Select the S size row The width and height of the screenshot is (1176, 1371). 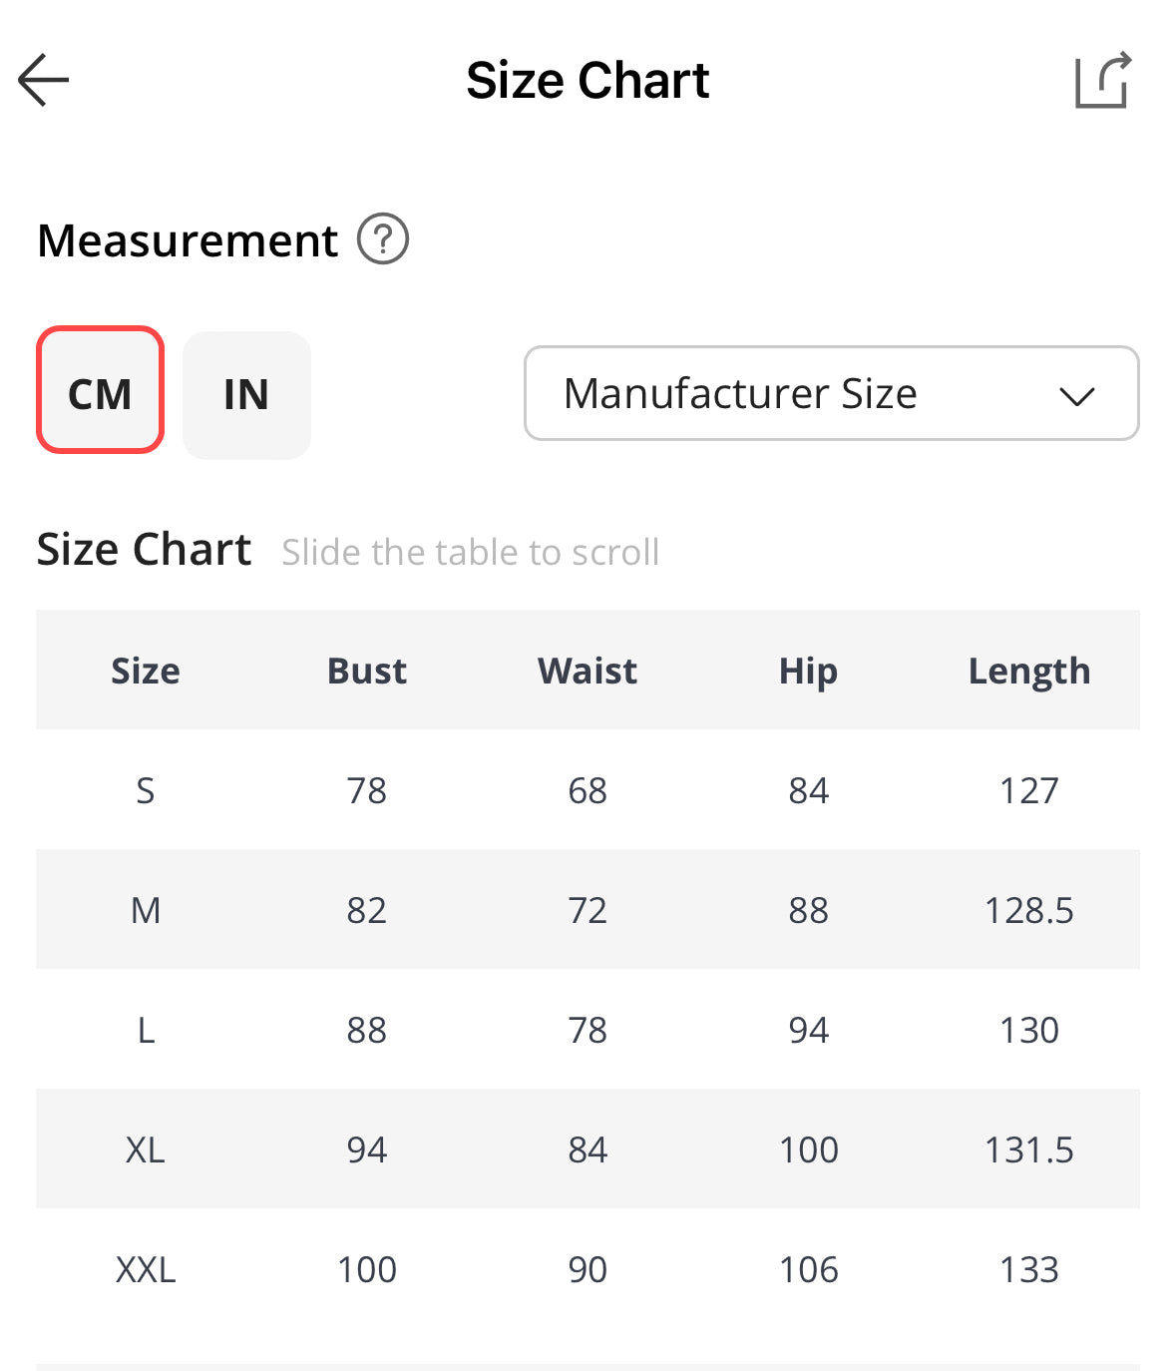click(x=146, y=790)
